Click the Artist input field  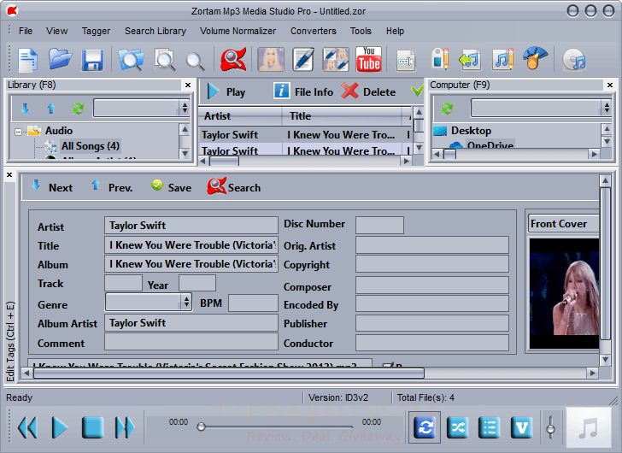[x=191, y=226]
